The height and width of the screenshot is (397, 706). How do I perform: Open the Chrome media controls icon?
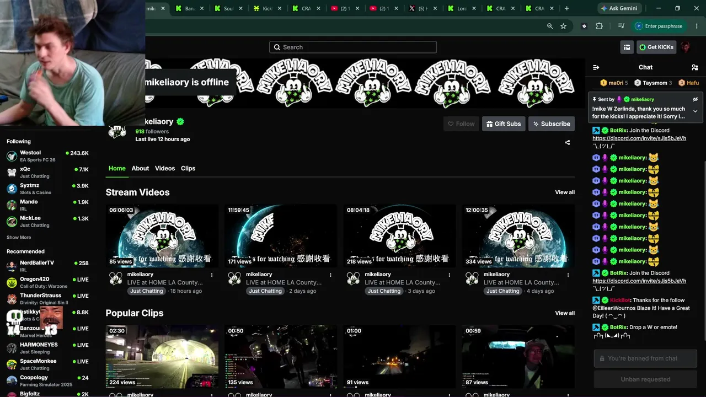pyautogui.click(x=621, y=26)
